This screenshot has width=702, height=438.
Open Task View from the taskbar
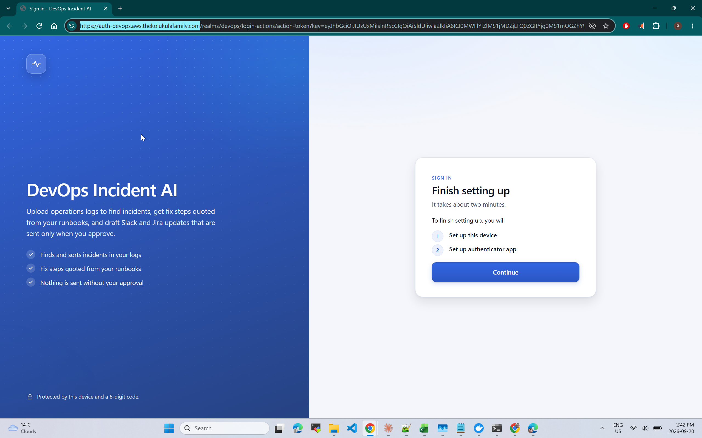(279, 428)
